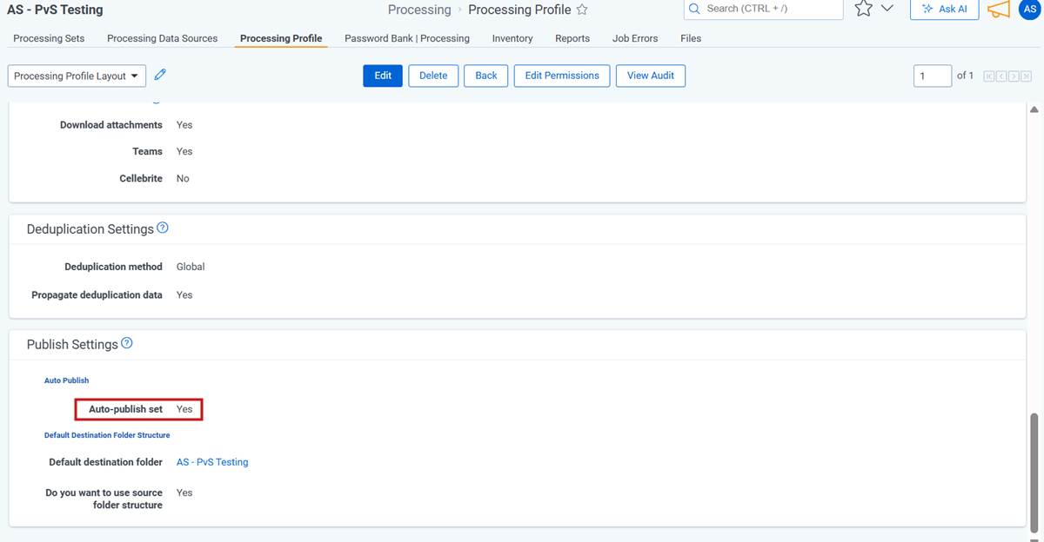Screen dimensions: 1044x542
Task: Open help icon for Deduplication Settings
Action: click(x=163, y=228)
